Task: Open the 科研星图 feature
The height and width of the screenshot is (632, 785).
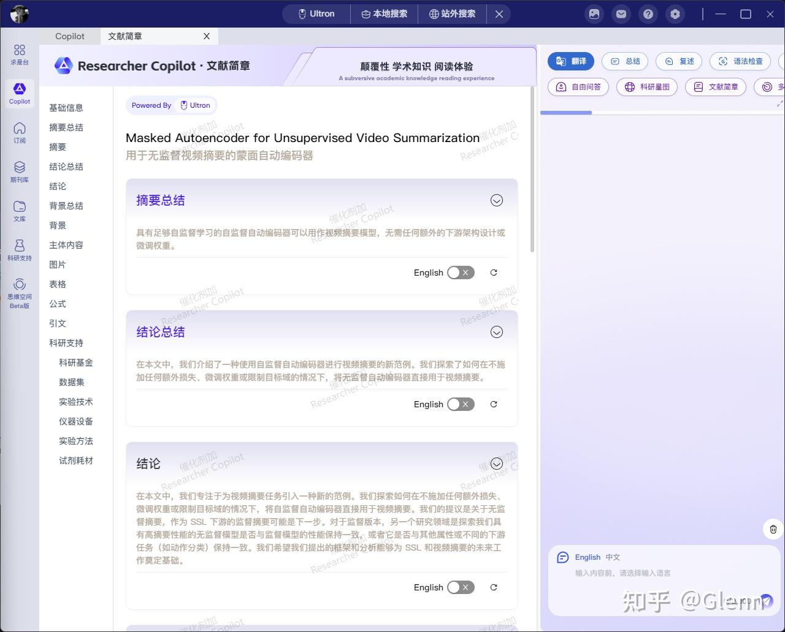Action: pyautogui.click(x=646, y=87)
